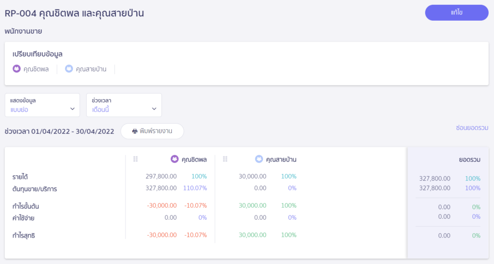The height and width of the screenshot is (264, 494).
Task: Open the แสดงข้อมูล display mode dropdown
Action: [42, 105]
